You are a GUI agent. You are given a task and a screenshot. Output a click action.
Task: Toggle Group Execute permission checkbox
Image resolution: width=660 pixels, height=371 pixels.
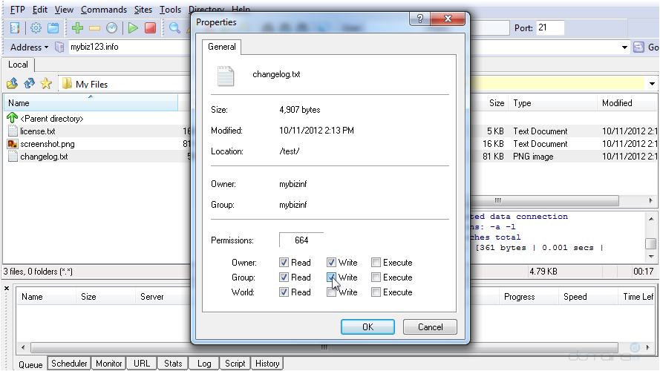pos(376,278)
